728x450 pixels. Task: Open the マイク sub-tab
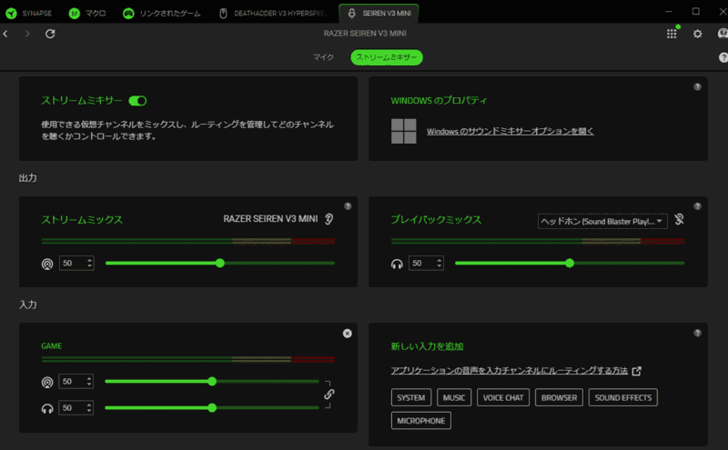click(323, 57)
